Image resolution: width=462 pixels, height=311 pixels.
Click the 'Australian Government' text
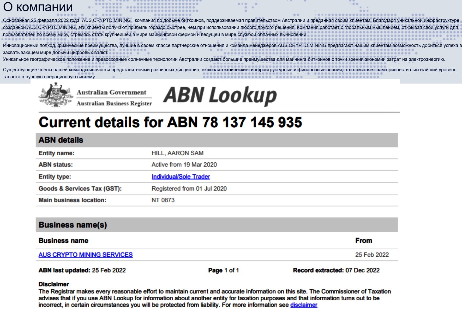pyautogui.click(x=111, y=92)
